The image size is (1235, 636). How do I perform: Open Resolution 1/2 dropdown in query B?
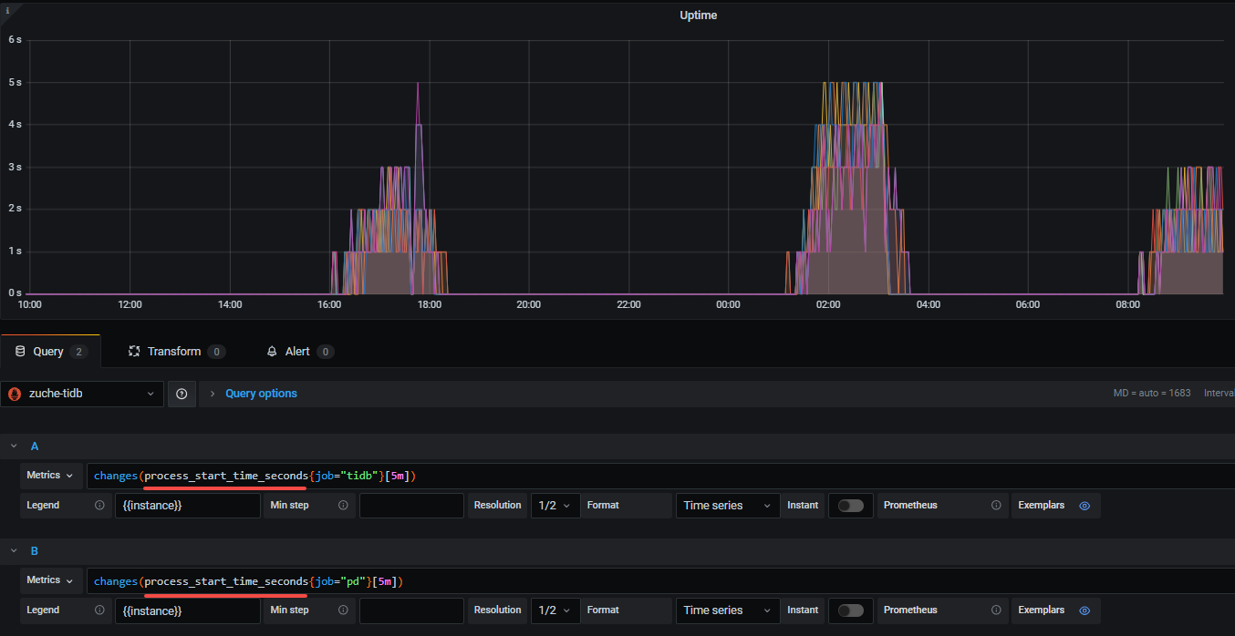tap(555, 610)
